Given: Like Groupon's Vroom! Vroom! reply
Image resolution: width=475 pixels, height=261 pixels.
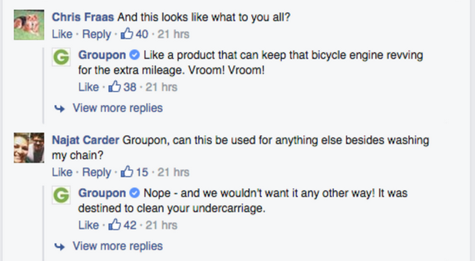Looking at the screenshot, I should pos(88,87).
